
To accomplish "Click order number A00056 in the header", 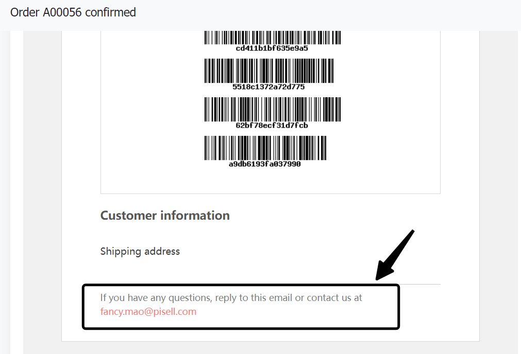I will tap(62, 12).
